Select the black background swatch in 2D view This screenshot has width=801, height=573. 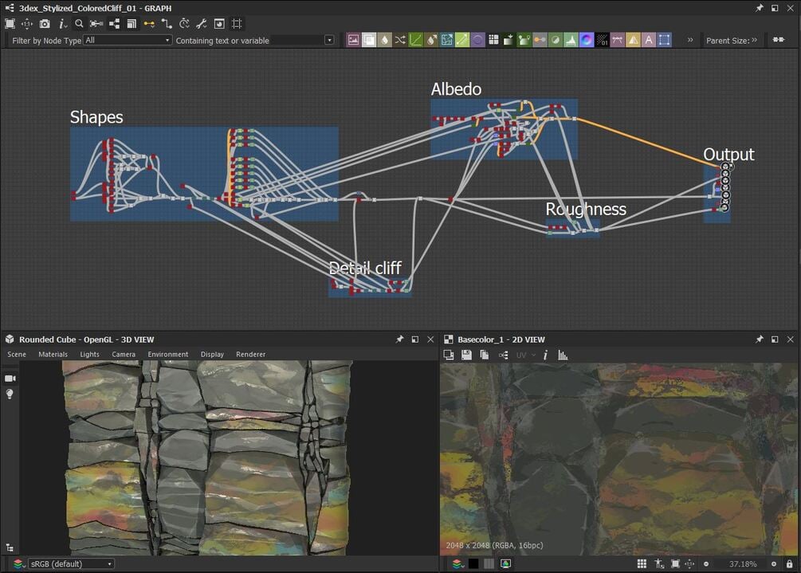pyautogui.click(x=473, y=563)
